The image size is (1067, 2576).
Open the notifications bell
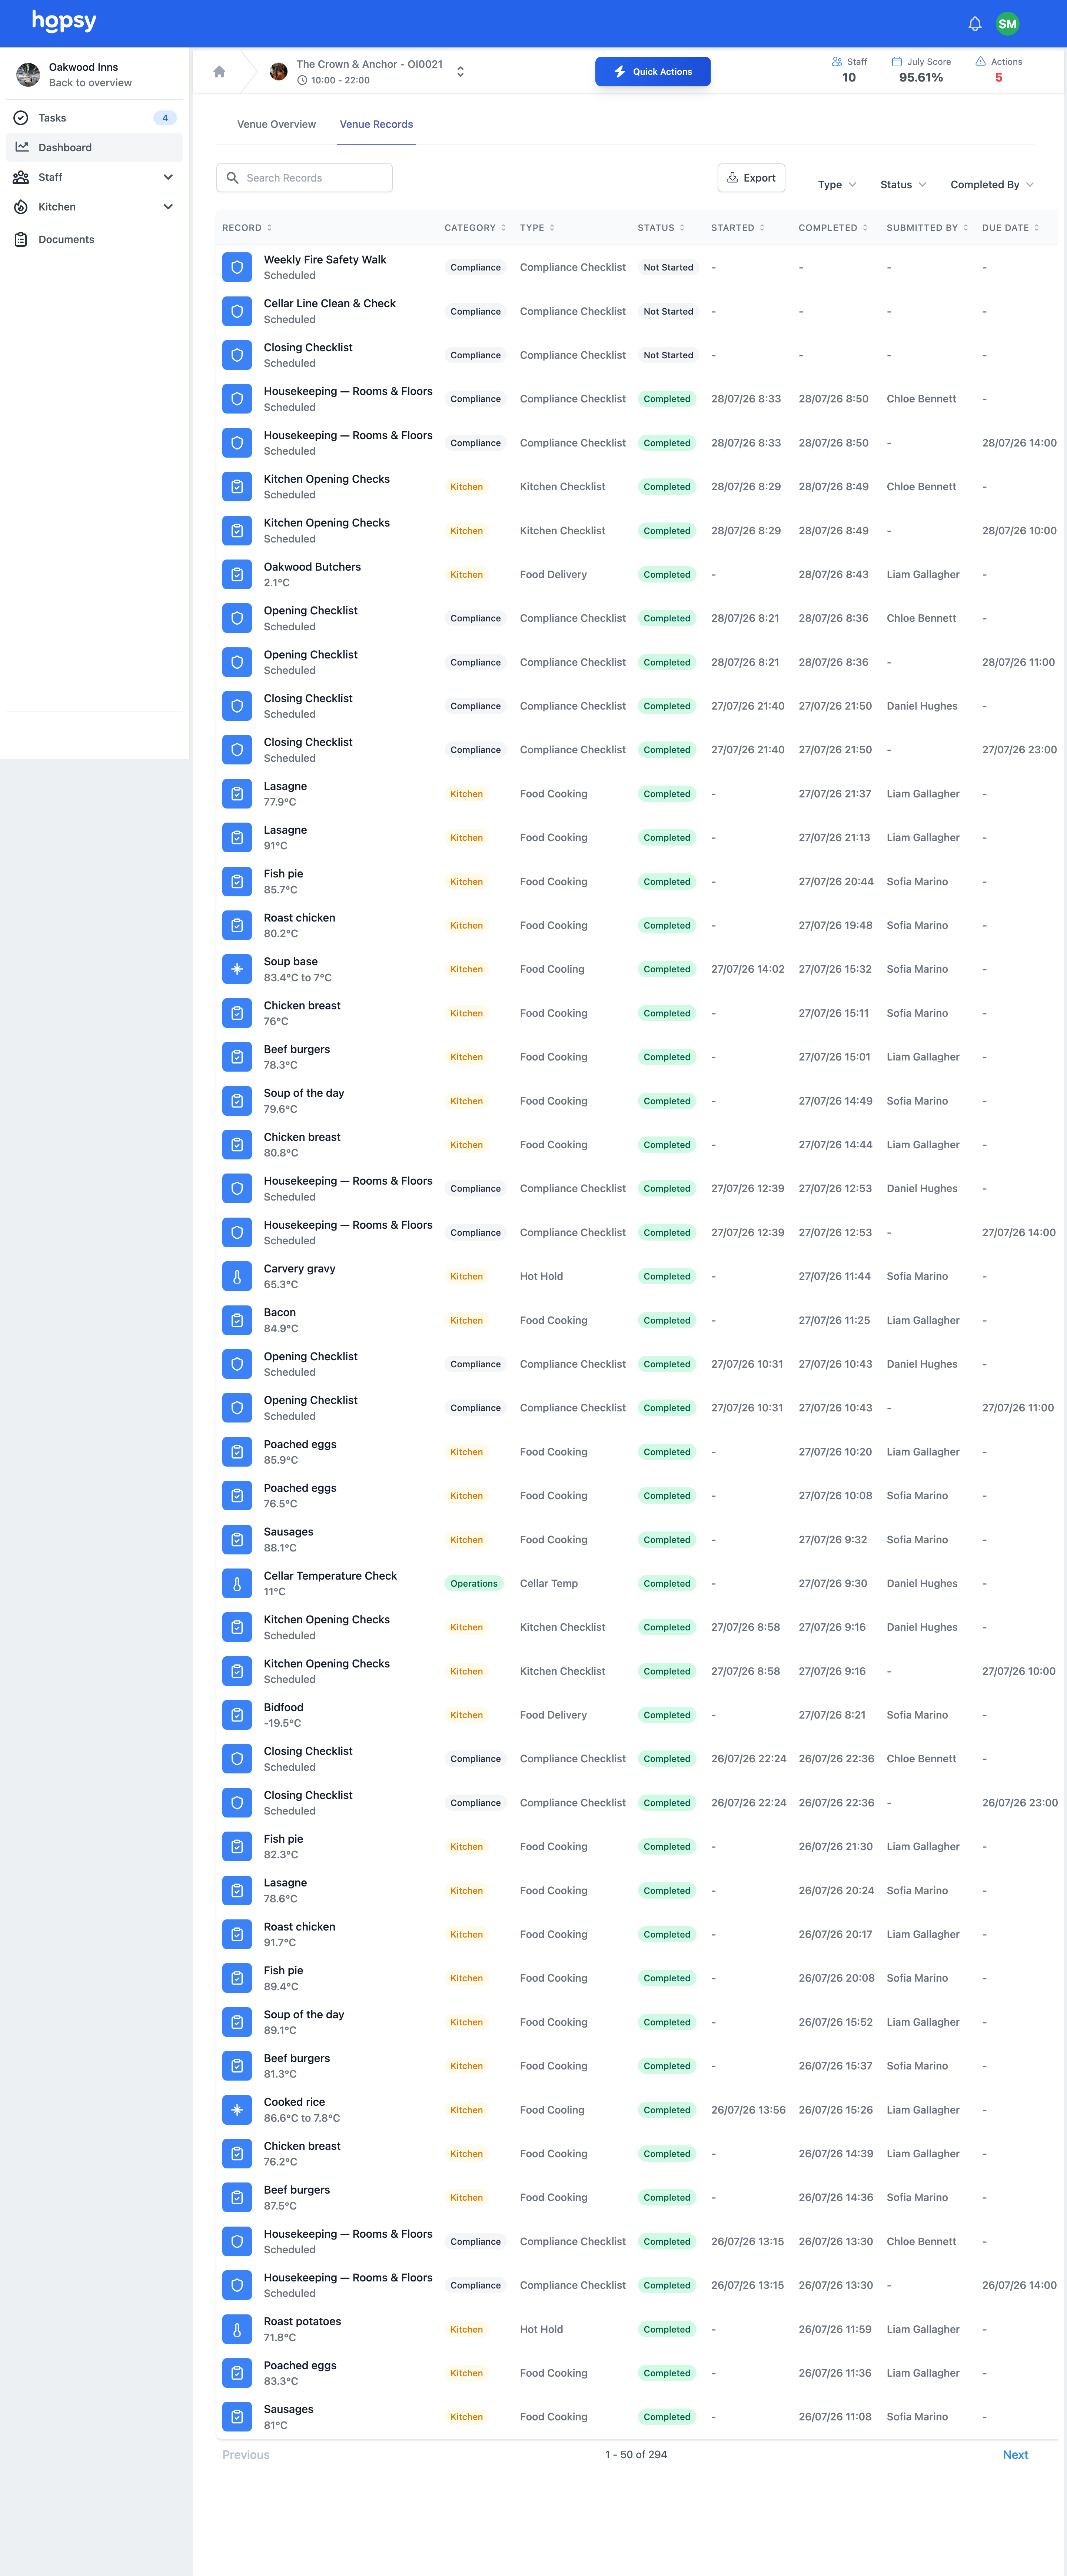pyautogui.click(x=975, y=24)
